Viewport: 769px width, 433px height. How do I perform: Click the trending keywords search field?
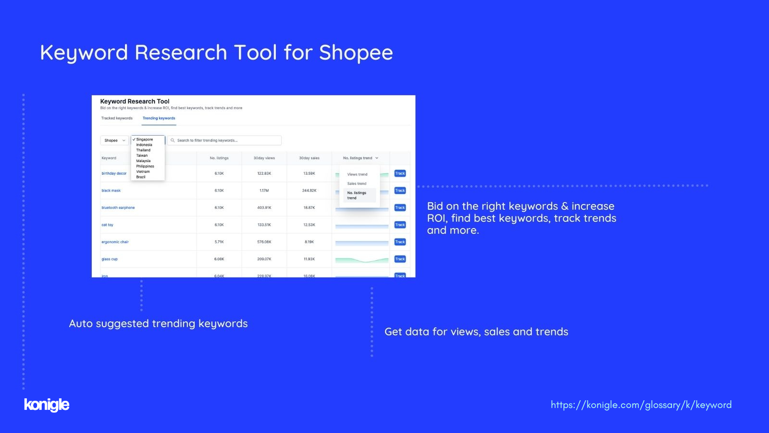[x=224, y=140]
